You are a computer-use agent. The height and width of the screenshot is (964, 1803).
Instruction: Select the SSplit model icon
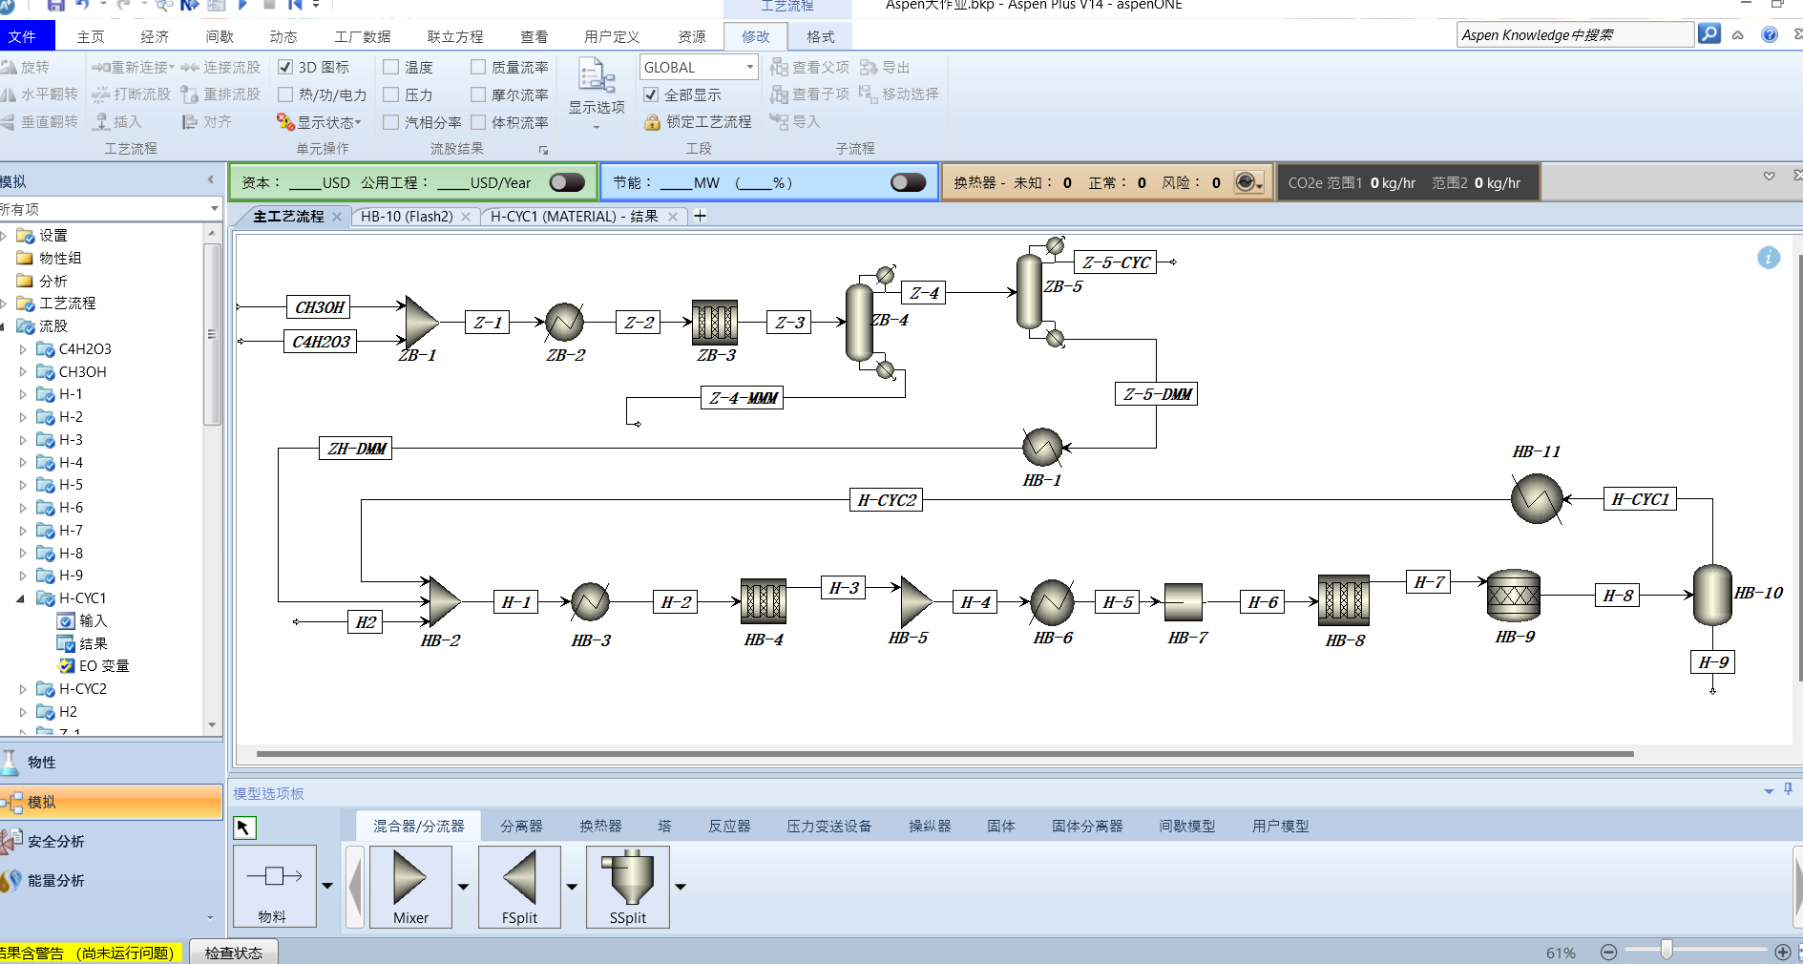pos(628,886)
